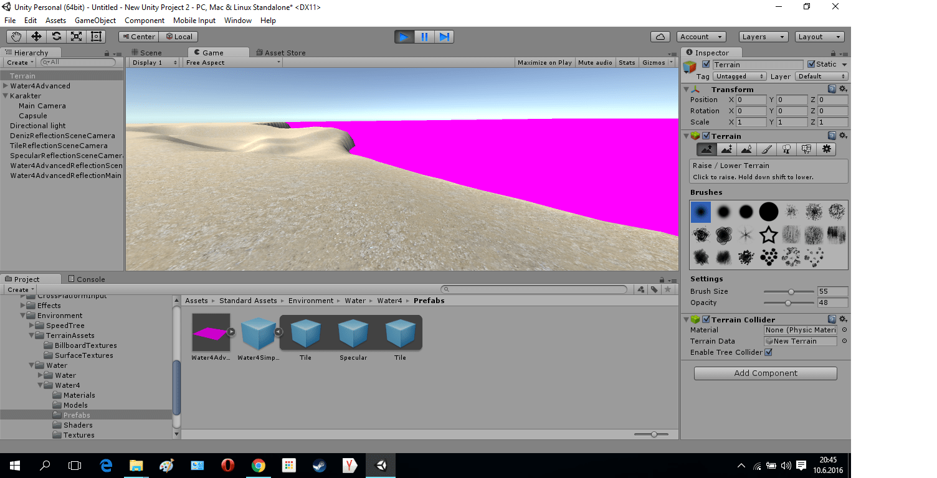Screen dimensions: 937x478
Task: Click the favorites star icon in Project
Action: coord(668,289)
